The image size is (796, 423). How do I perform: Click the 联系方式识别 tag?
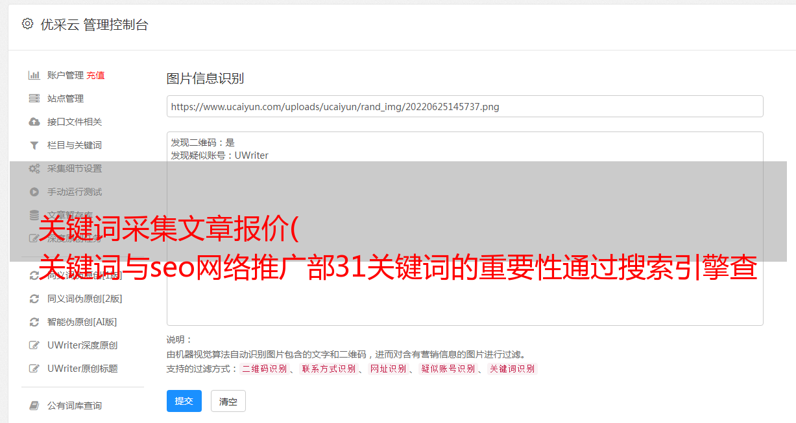pyautogui.click(x=328, y=369)
